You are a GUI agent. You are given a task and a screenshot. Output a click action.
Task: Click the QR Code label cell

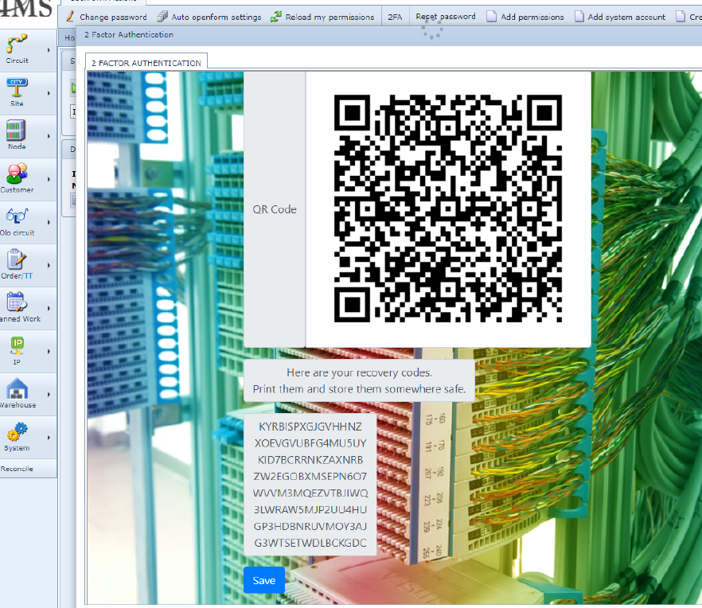click(x=275, y=209)
